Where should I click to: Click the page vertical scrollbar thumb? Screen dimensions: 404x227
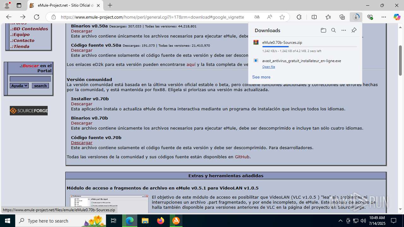coord(400,61)
